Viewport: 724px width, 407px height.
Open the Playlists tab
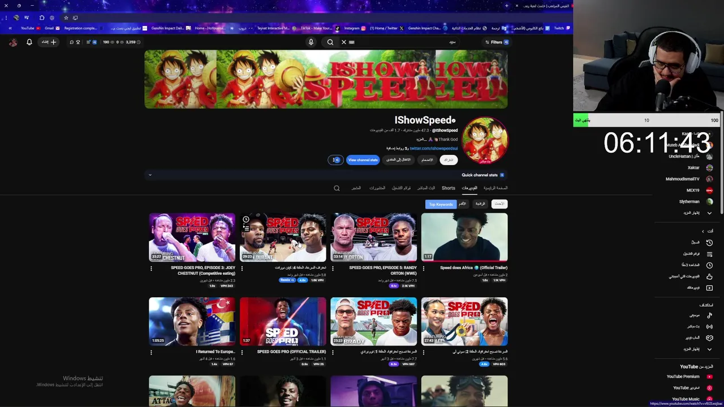(402, 188)
